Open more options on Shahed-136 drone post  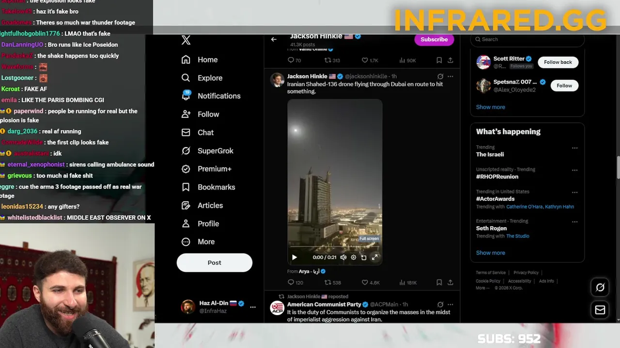click(x=450, y=76)
